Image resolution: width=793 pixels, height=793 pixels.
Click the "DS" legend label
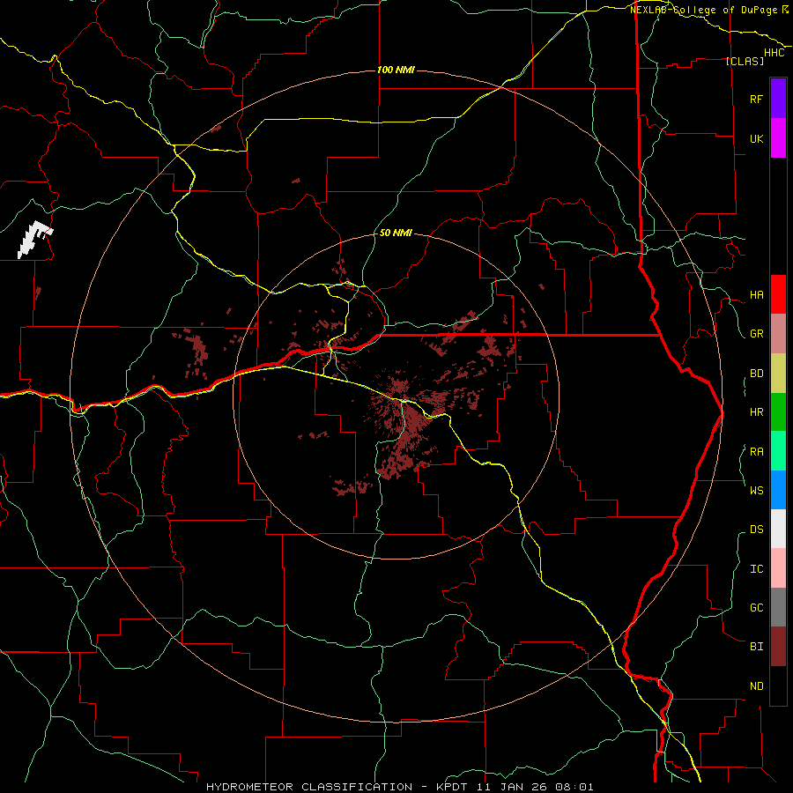click(756, 530)
